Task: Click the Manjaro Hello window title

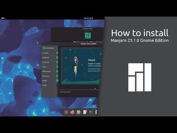Action: [x=88, y=28]
